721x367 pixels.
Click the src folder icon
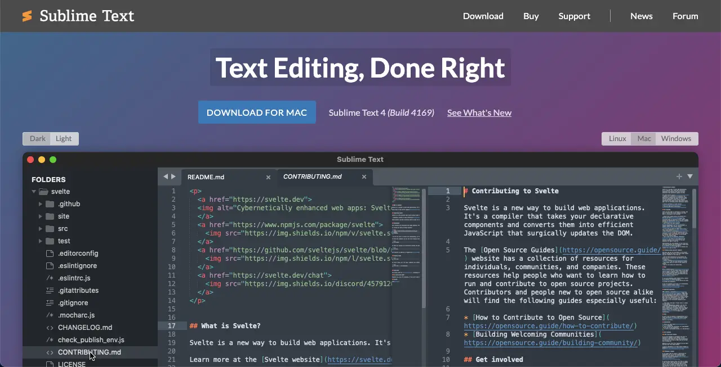click(50, 229)
